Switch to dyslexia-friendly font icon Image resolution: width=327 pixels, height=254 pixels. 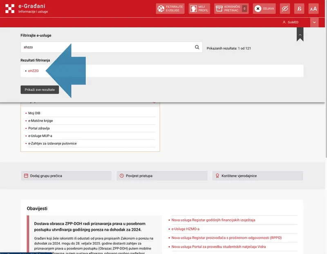tap(299, 9)
